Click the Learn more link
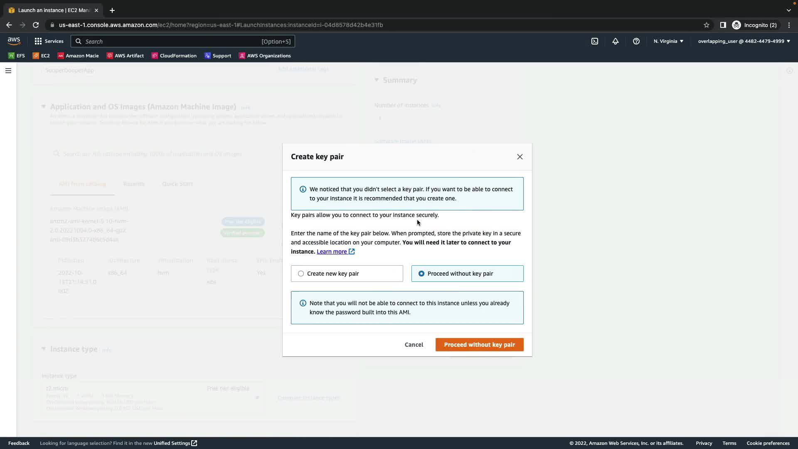This screenshot has height=449, width=798. pyautogui.click(x=332, y=252)
